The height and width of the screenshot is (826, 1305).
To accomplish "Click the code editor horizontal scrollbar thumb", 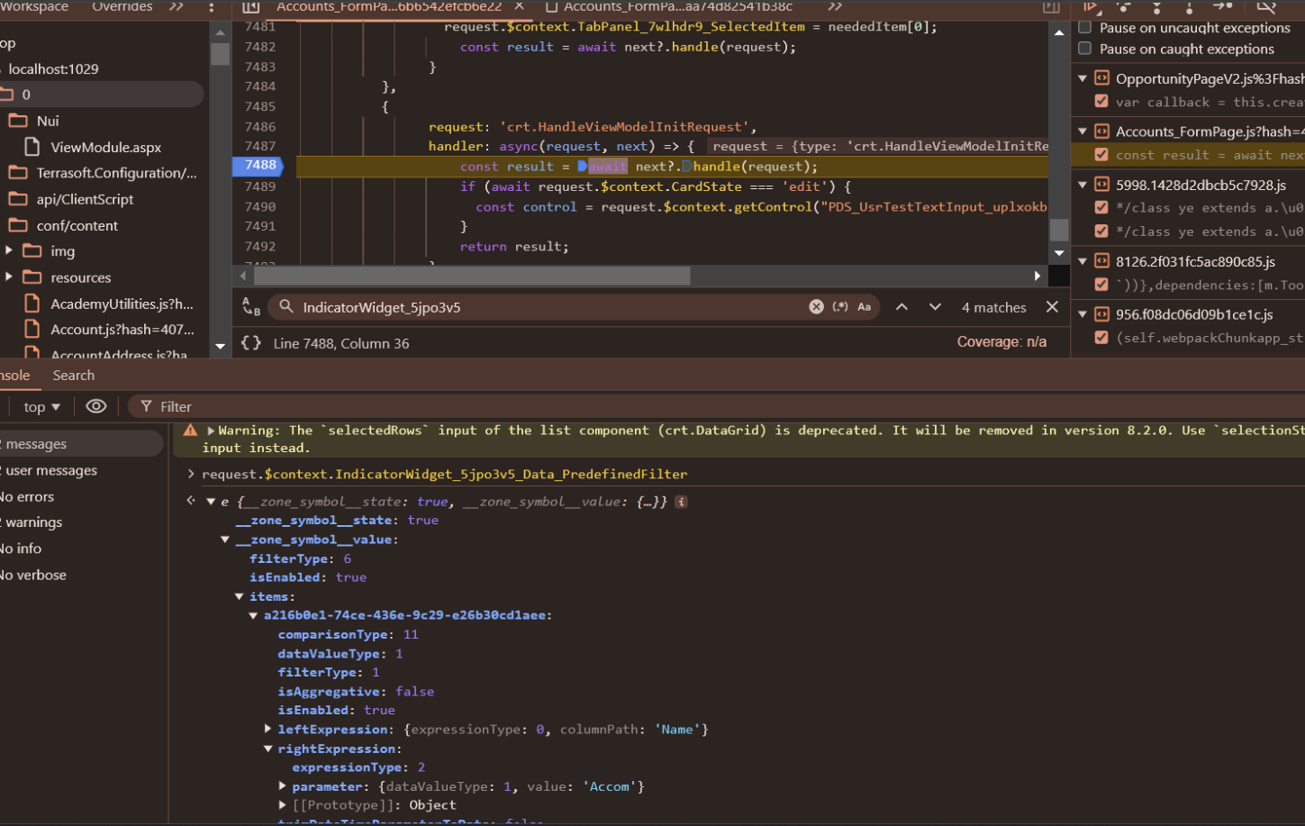I will click(472, 276).
